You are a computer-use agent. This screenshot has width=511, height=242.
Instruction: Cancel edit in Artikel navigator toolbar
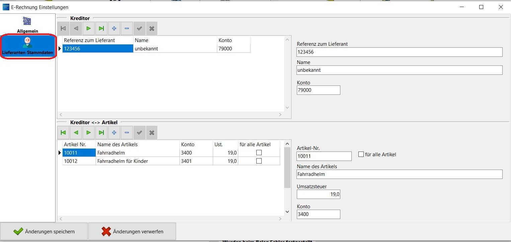click(x=152, y=133)
